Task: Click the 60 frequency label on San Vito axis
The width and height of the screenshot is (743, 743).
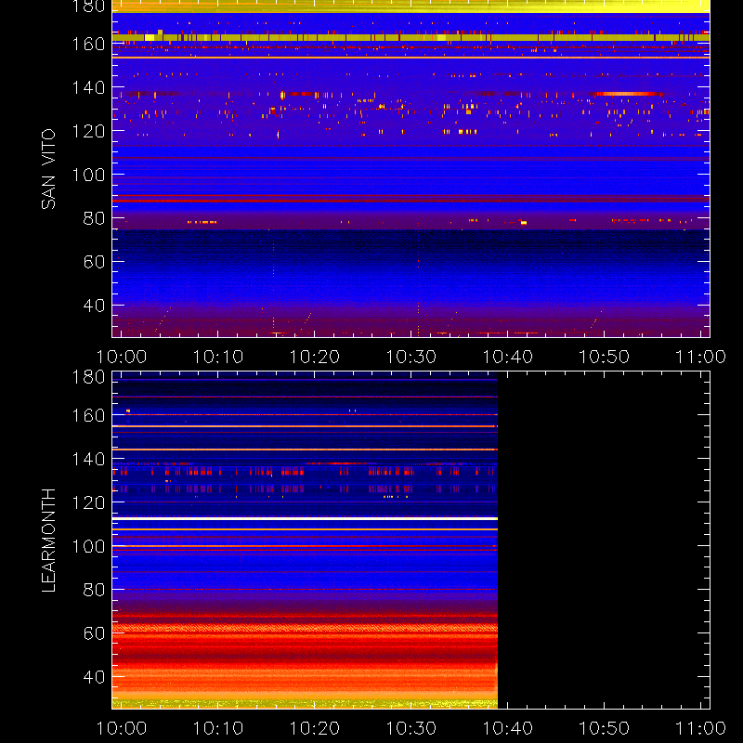Action: click(94, 262)
